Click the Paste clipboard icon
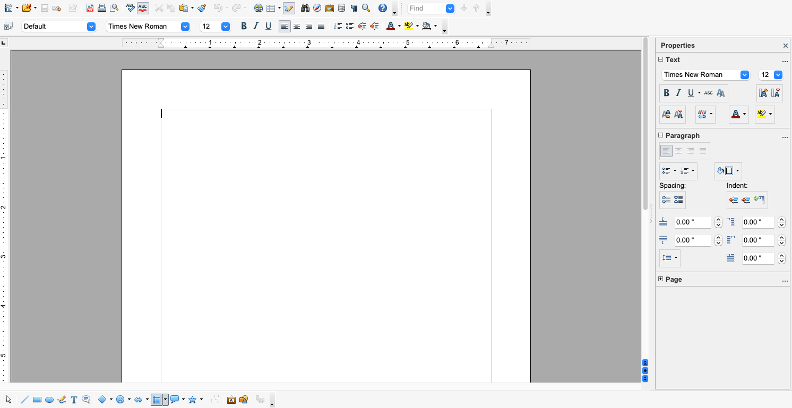This screenshot has height=408, width=792. click(x=183, y=8)
